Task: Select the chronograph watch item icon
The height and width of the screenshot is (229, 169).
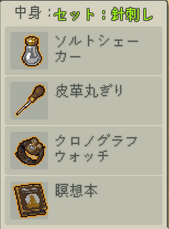Action: click(29, 151)
